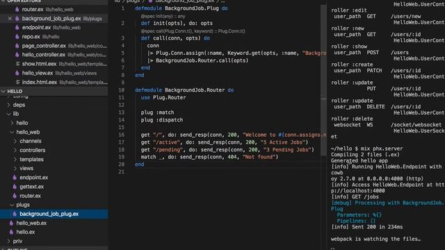445x250 pixels.
Task: Collapse the hello_web folder
Action: pyautogui.click(x=12, y=132)
